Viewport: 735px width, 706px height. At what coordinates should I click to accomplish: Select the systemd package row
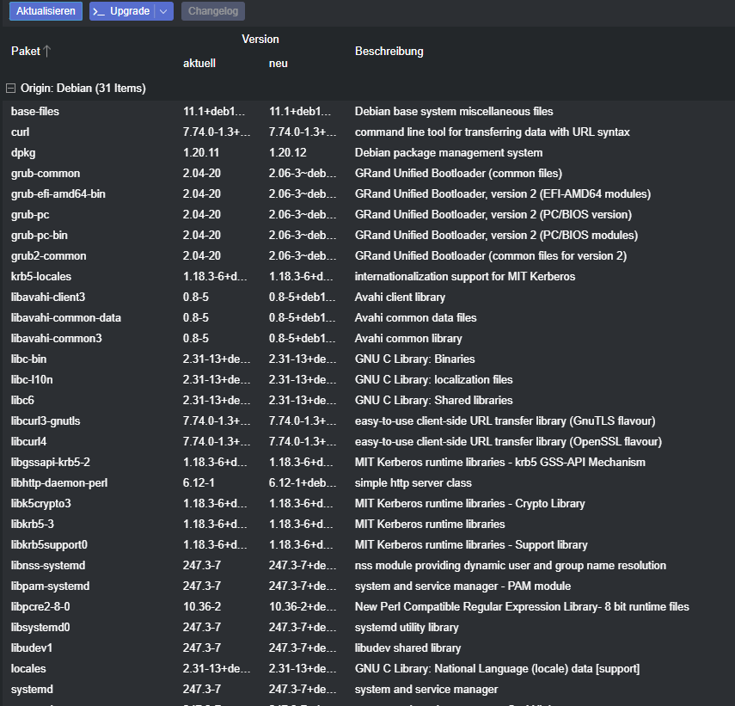tap(369, 689)
